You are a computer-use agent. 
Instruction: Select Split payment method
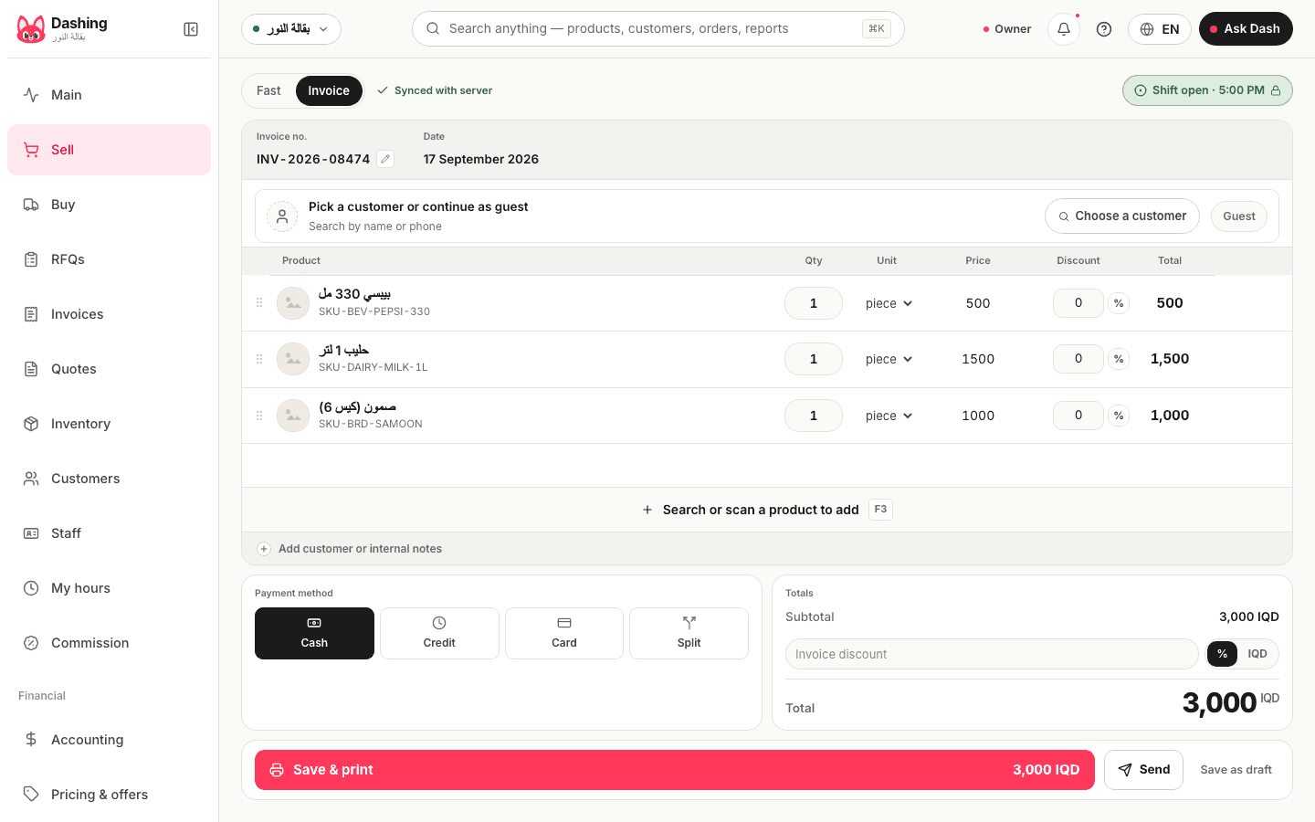(x=689, y=633)
